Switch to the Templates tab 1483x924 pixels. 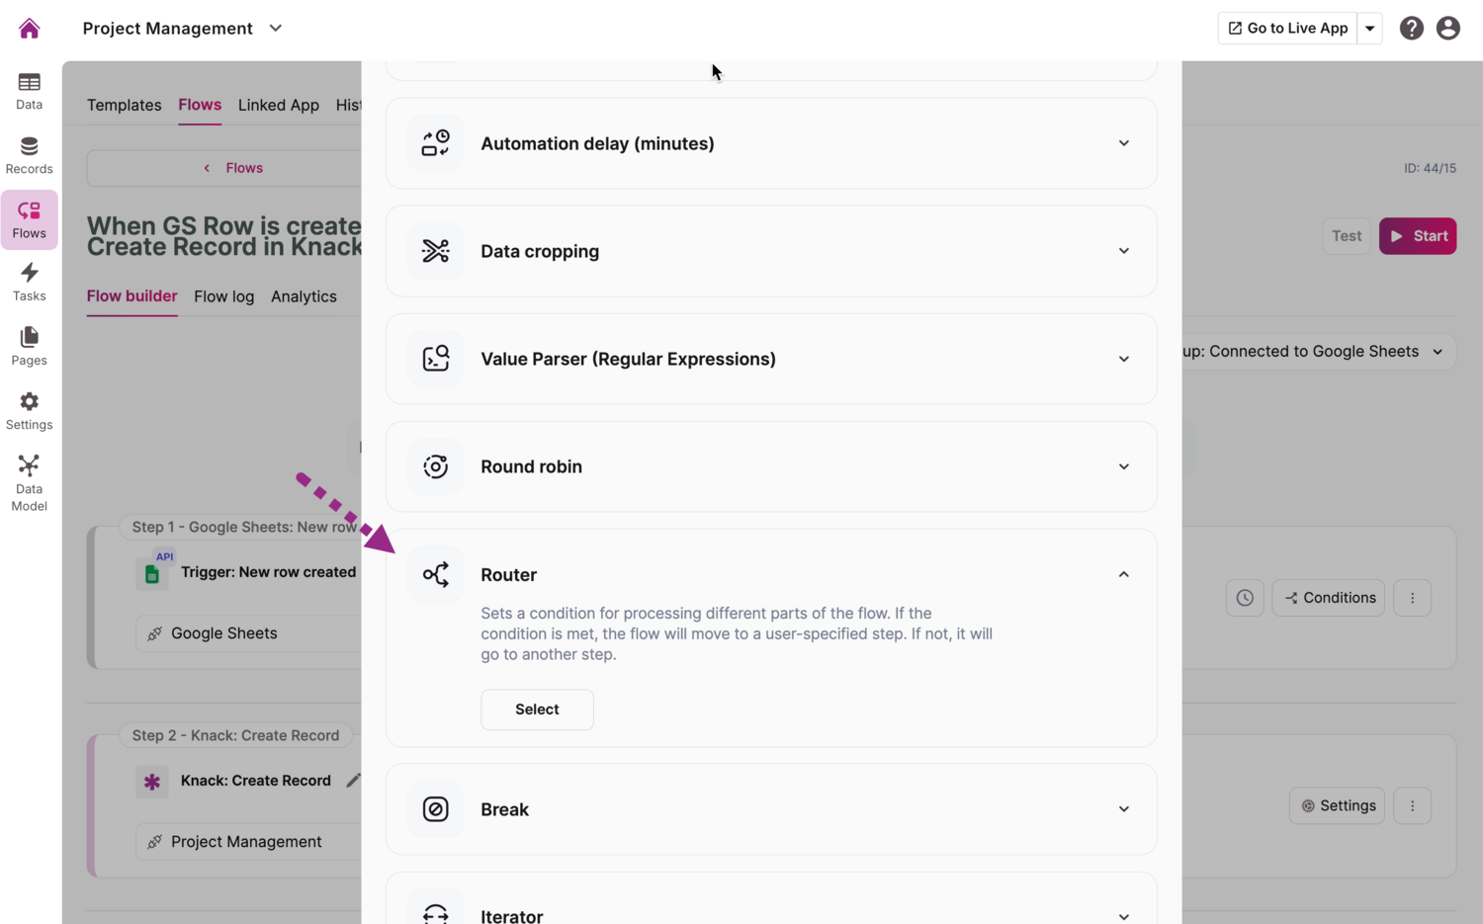pos(124,105)
